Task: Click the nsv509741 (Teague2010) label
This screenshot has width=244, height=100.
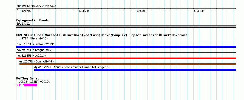Action: click(35, 50)
